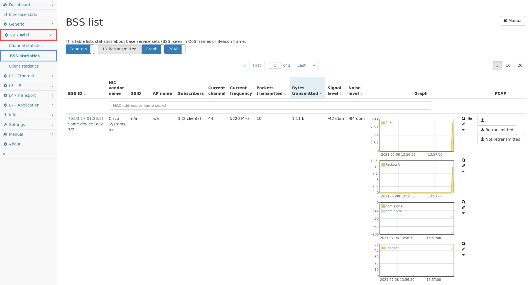The image size is (529, 285).
Task: Open Channel statistics in the sidebar
Action: pos(26,46)
